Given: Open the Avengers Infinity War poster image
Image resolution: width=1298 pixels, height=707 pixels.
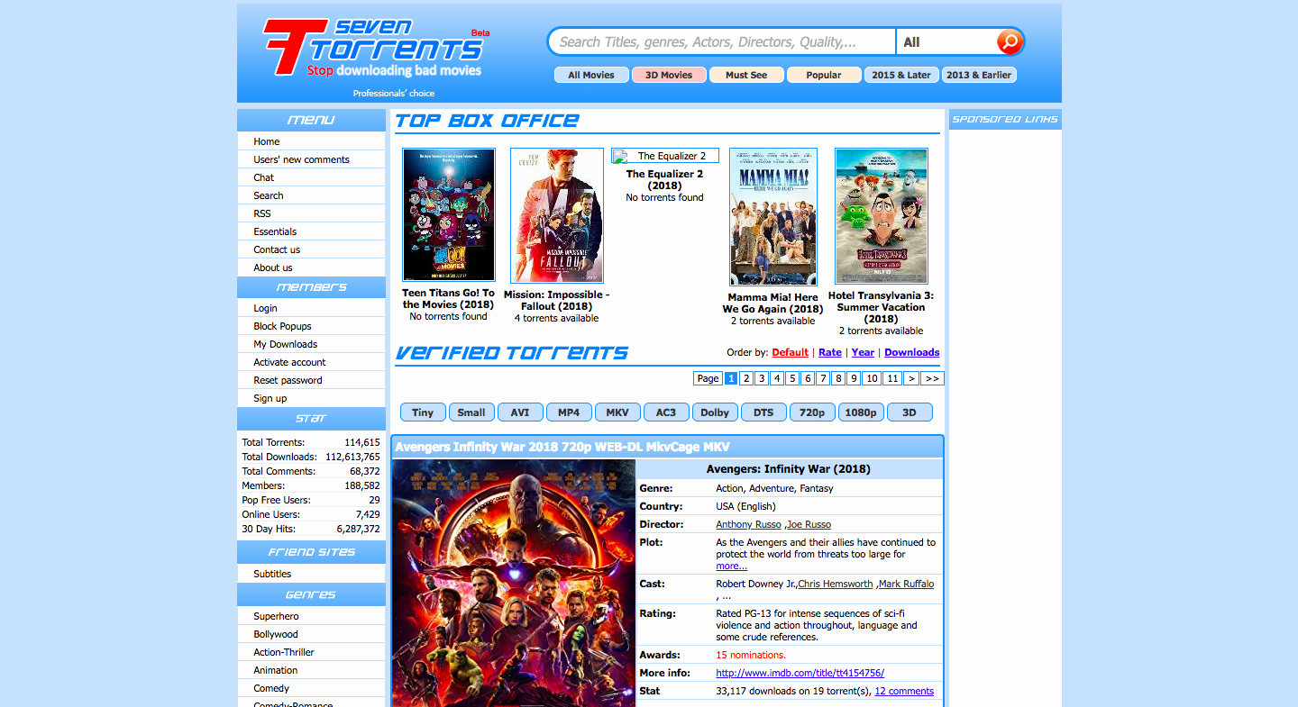Looking at the screenshot, I should point(514,583).
